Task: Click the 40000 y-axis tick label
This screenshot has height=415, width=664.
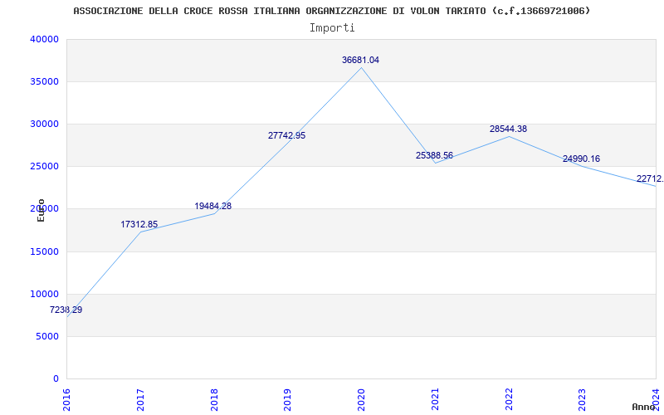Action: coord(44,39)
